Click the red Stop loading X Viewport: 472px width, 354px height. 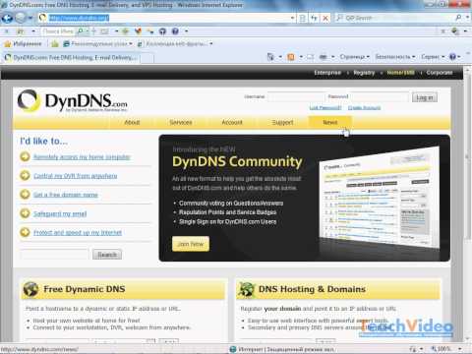[325, 18]
